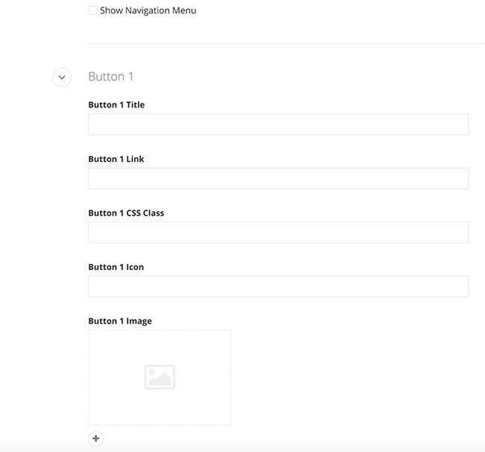This screenshot has height=452, width=485.
Task: Focus the Button 1 Icon text field
Action: pos(278,286)
